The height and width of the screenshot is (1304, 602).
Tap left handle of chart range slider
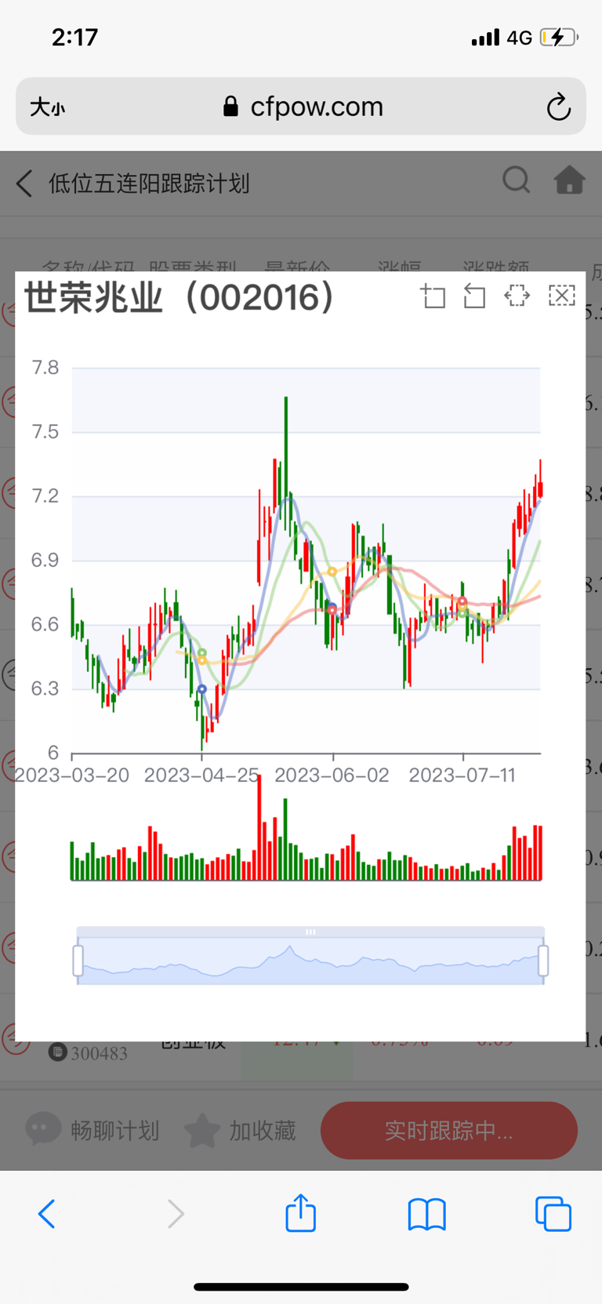point(78,961)
